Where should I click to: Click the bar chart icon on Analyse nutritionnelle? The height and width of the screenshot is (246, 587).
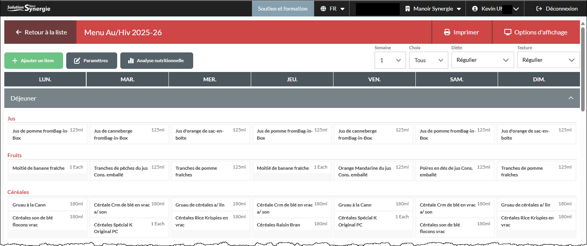click(131, 61)
